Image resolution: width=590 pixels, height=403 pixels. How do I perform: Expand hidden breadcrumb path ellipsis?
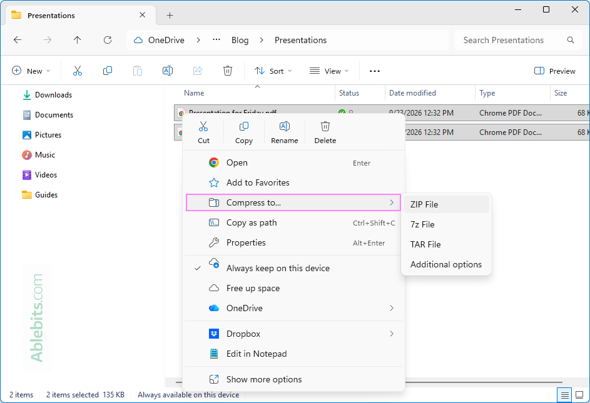coord(216,40)
